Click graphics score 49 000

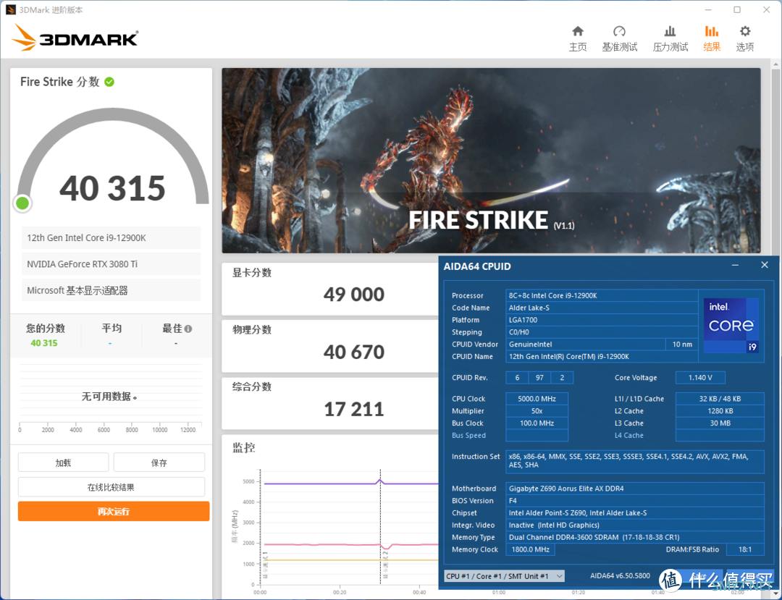click(x=354, y=295)
